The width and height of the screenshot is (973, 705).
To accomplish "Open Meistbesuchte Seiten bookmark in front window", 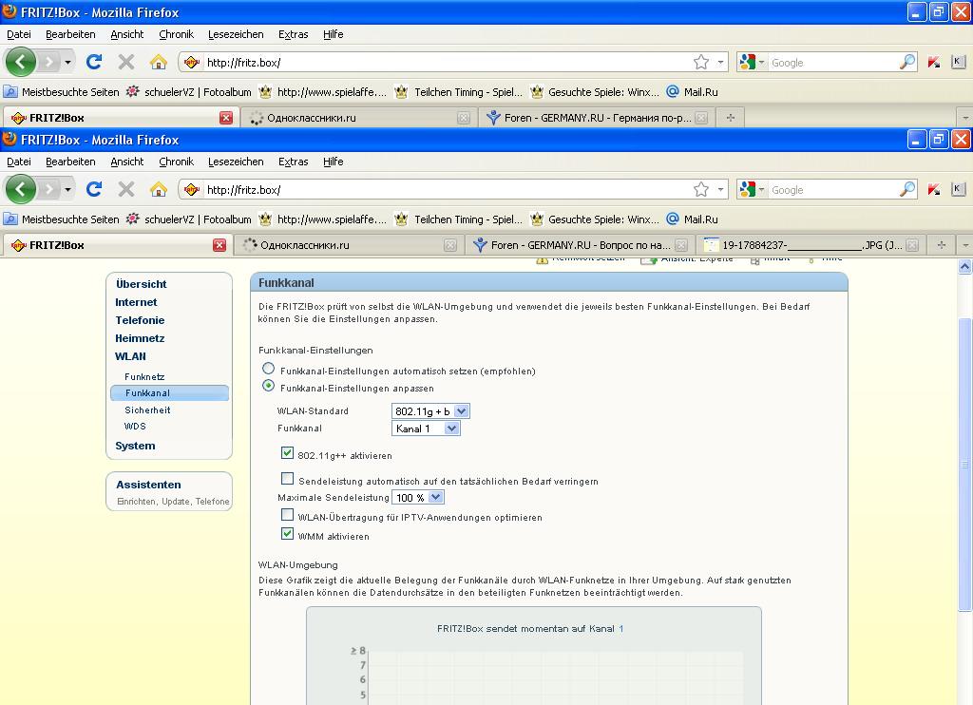I will [x=62, y=219].
